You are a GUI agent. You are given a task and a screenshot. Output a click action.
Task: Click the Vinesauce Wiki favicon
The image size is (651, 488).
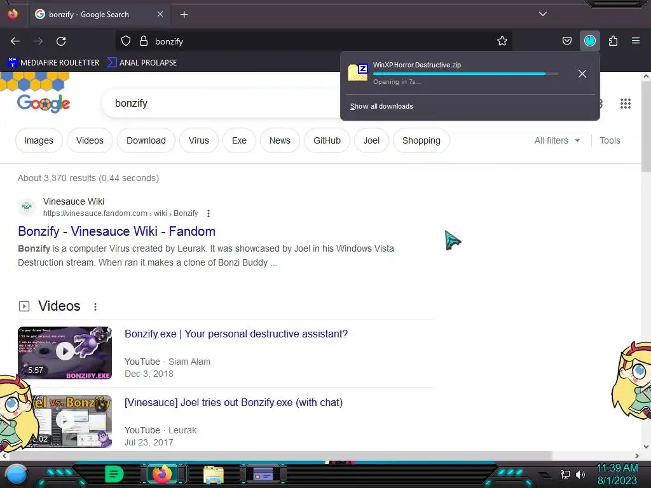coord(27,207)
